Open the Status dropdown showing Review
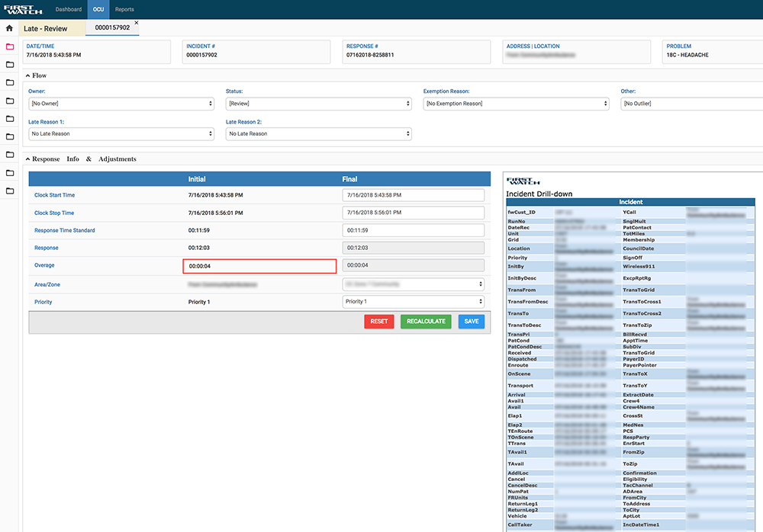Image resolution: width=763 pixels, height=532 pixels. click(x=319, y=104)
